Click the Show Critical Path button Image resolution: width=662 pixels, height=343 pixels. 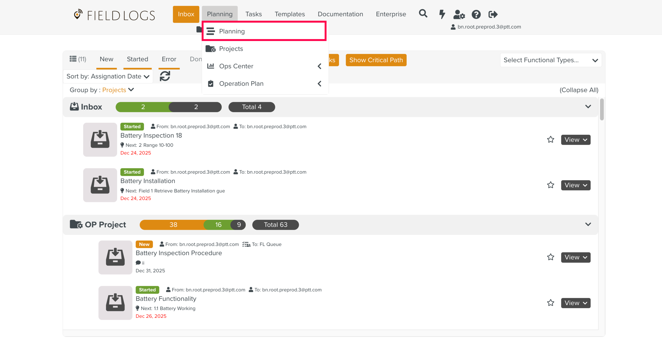click(x=376, y=60)
